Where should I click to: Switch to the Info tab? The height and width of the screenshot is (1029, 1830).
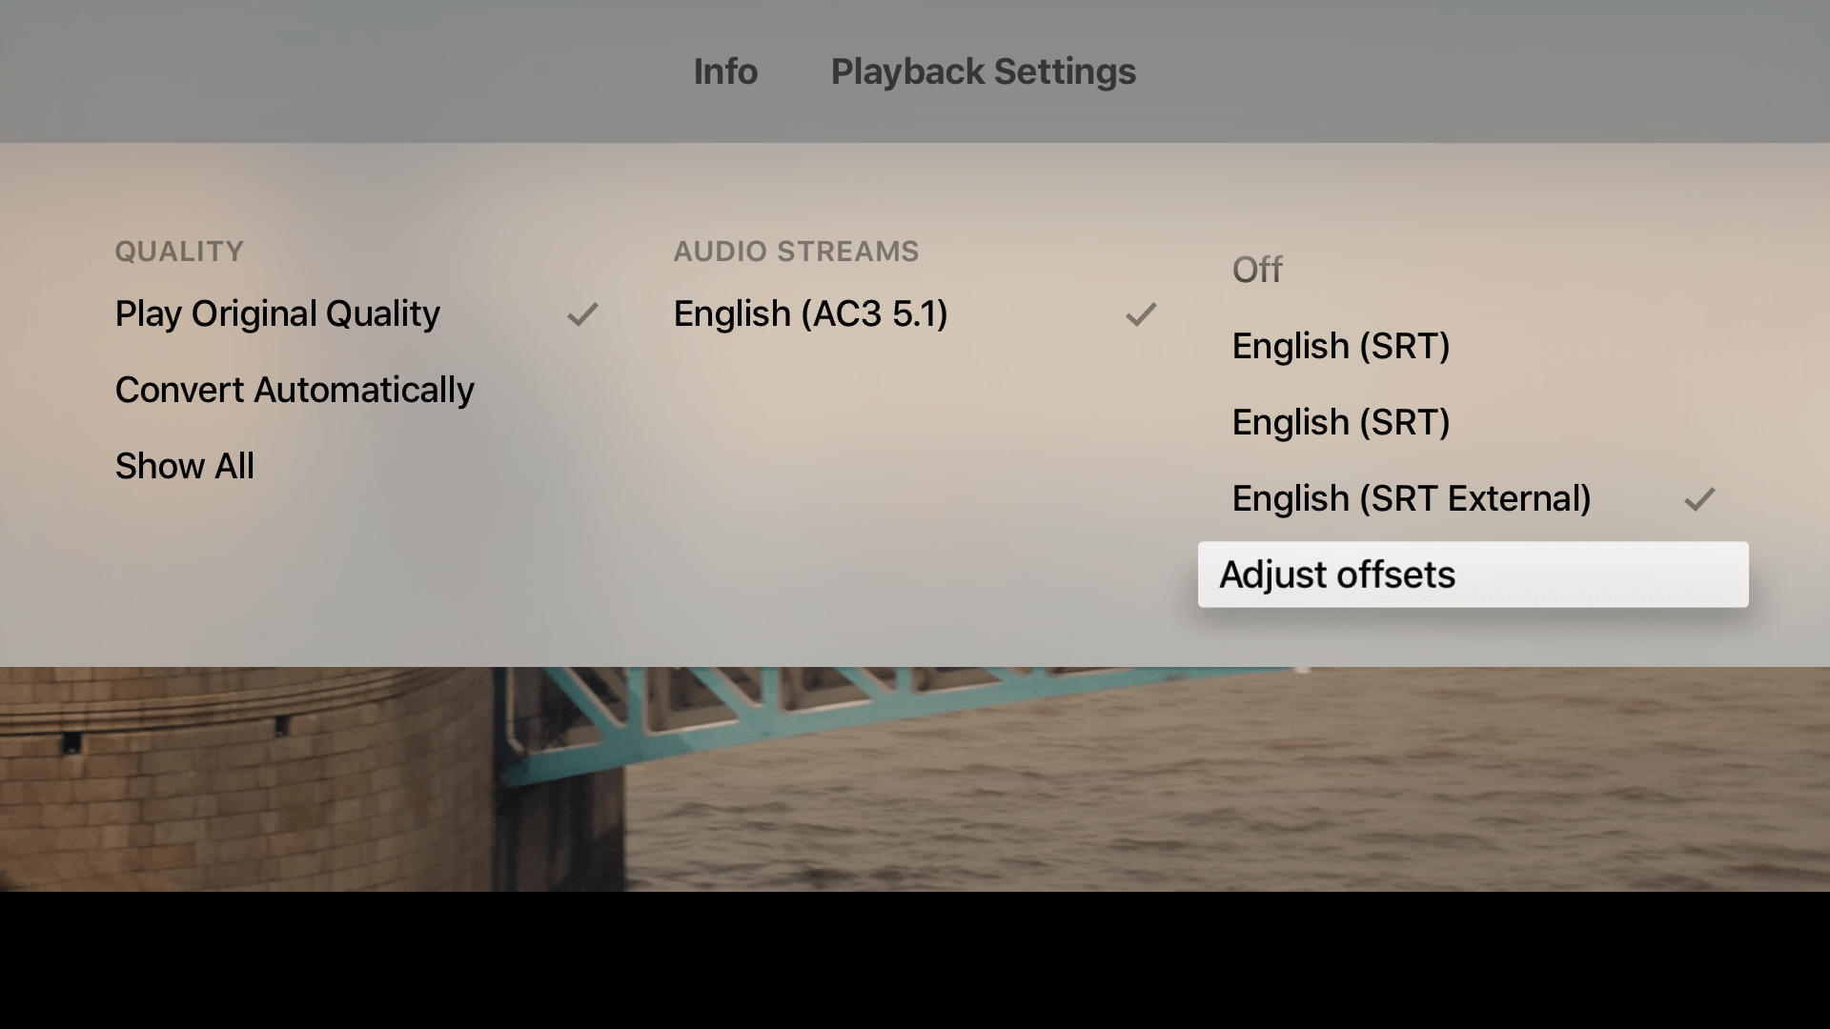(x=725, y=71)
